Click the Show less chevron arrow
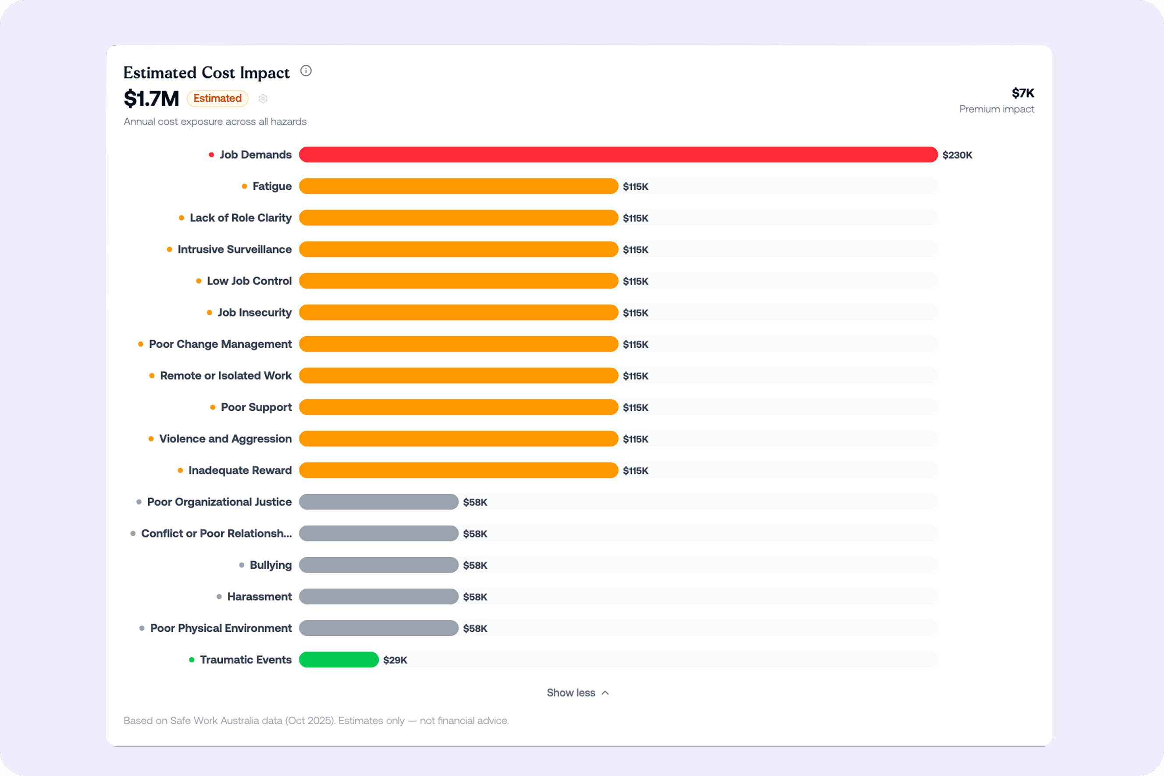 click(605, 693)
